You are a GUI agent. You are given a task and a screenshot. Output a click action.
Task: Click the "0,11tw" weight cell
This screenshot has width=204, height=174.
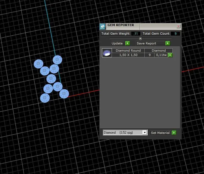pyautogui.click(x=161, y=55)
